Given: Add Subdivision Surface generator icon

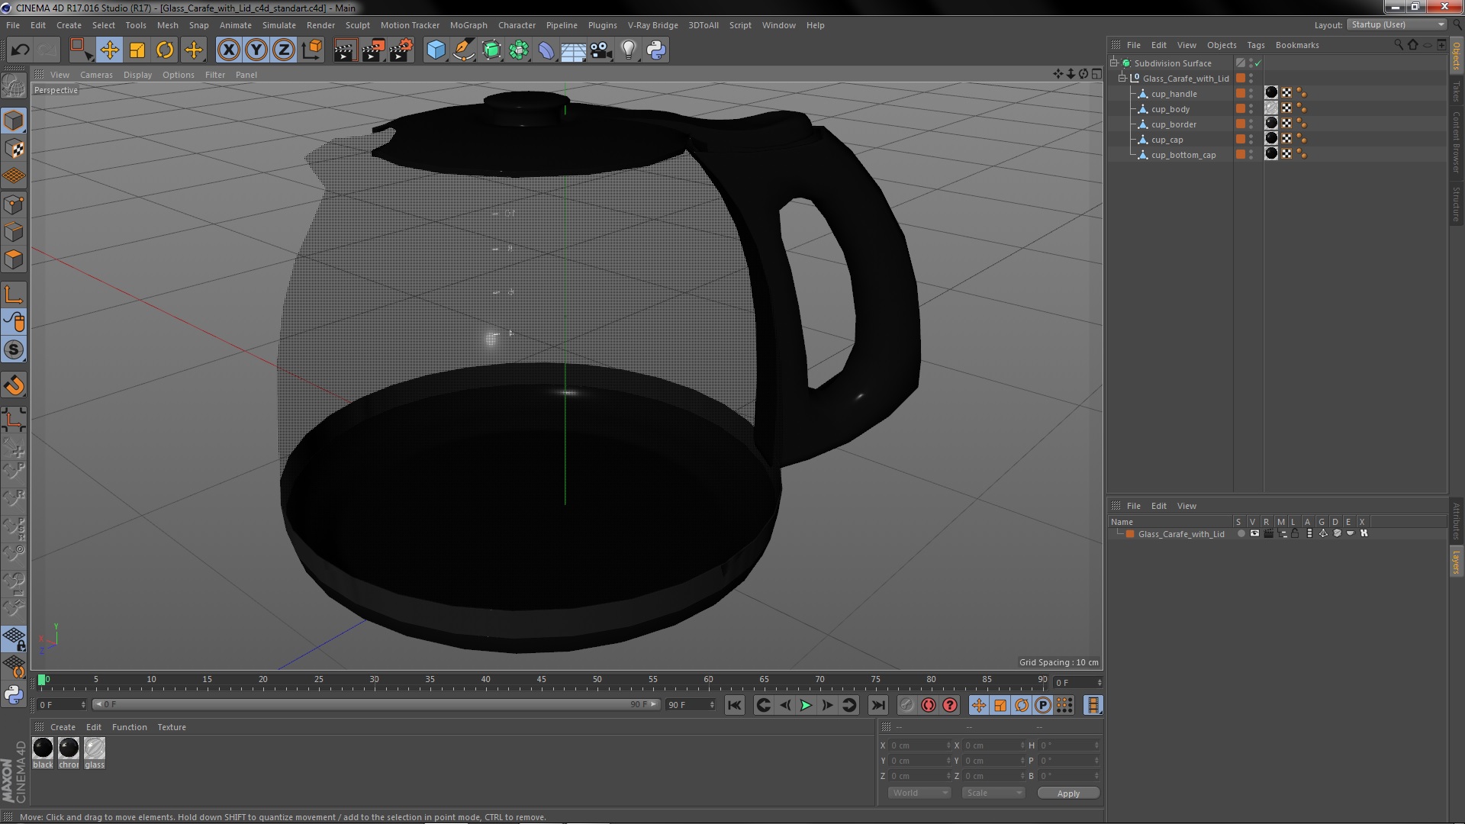Looking at the screenshot, I should (x=491, y=50).
